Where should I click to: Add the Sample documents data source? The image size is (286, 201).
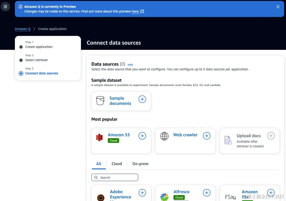(142, 99)
